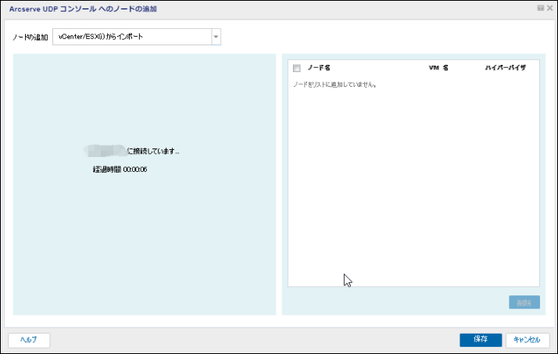558x354 pixels.
Task: Click the に接続しています connection status text
Action: [153, 151]
